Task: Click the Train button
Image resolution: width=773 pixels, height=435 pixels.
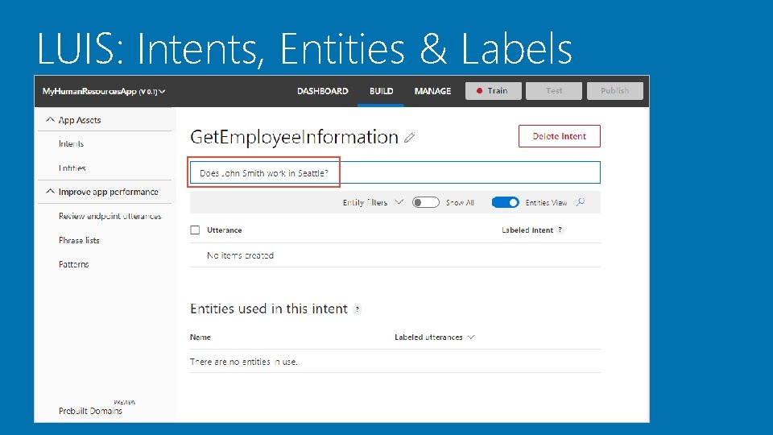Action: (493, 91)
